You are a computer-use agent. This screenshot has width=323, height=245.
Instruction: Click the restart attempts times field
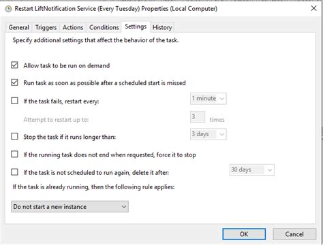[198, 117]
